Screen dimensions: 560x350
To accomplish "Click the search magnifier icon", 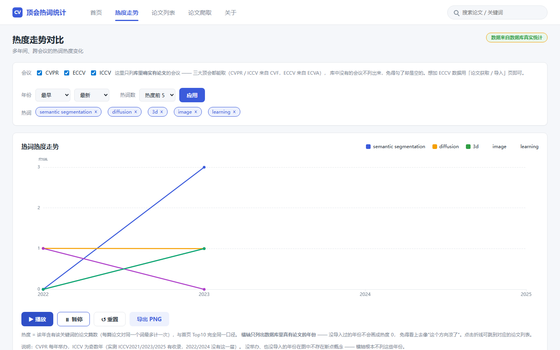I will point(457,13).
